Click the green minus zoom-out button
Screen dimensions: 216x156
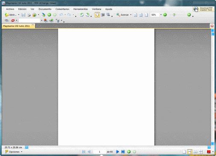click(165, 15)
